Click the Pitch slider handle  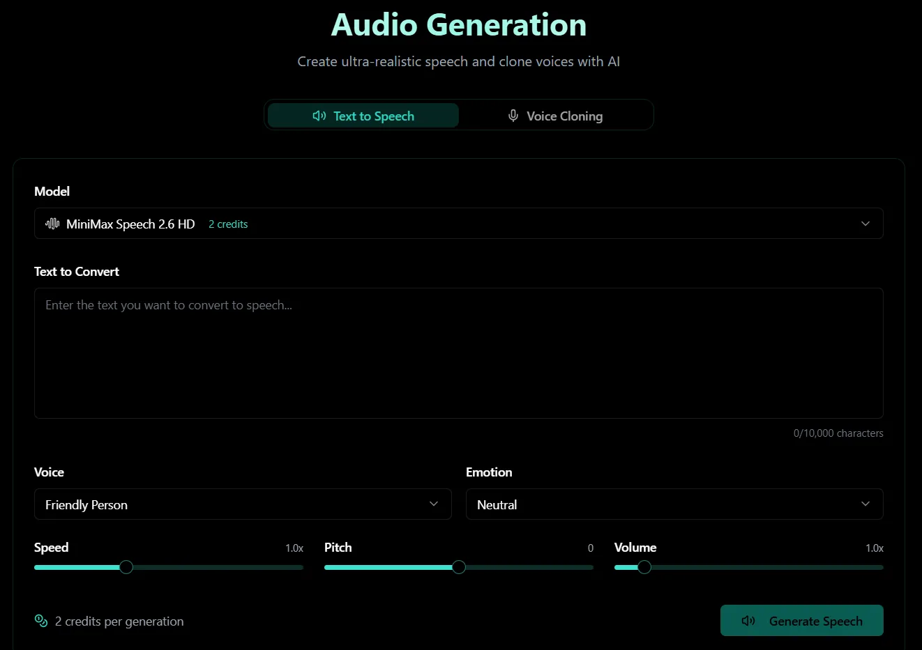click(459, 567)
